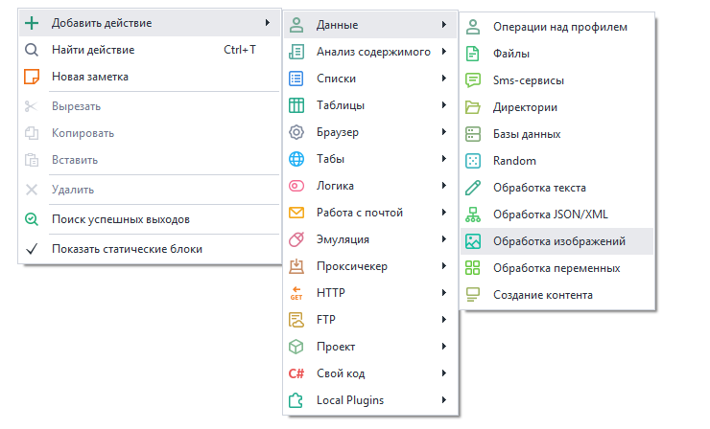The height and width of the screenshot is (429, 710).
Task: Click the C# icon beside Свой код
Action: pyautogui.click(x=296, y=373)
